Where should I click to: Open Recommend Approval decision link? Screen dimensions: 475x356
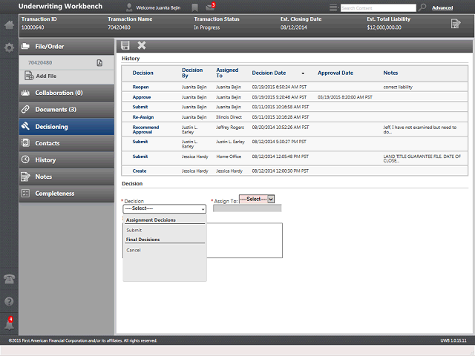pyautogui.click(x=145, y=130)
